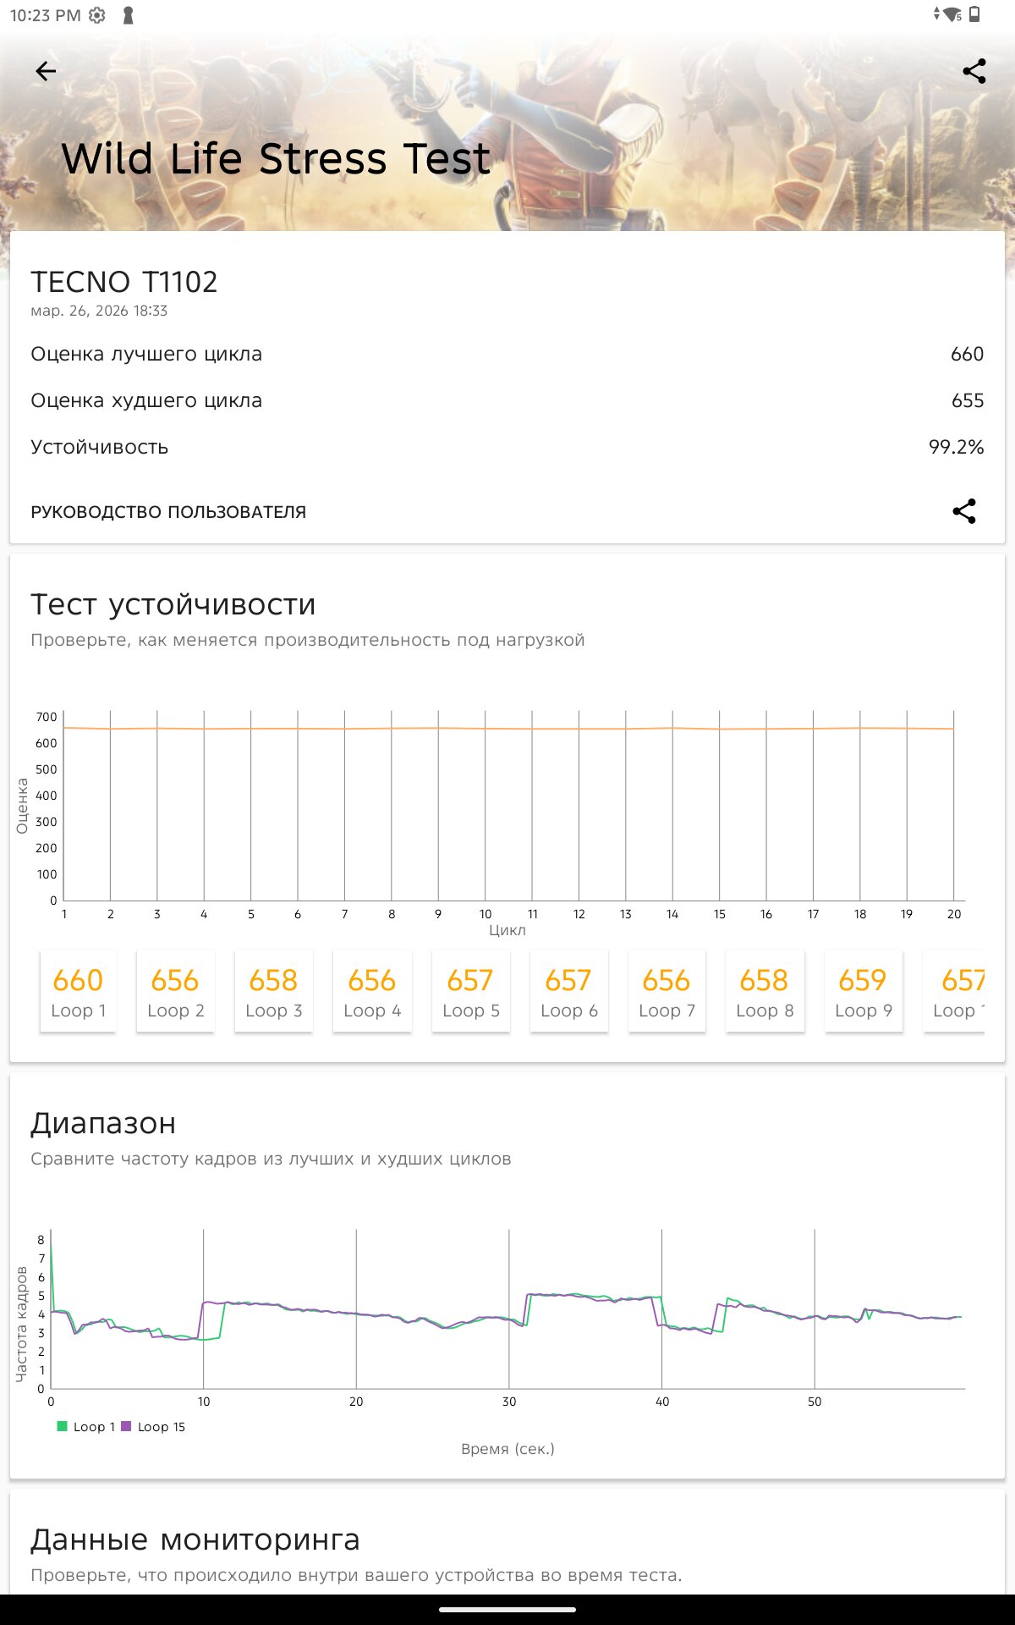This screenshot has width=1015, height=1625.
Task: Tap the back arrow icon
Action: point(46,71)
